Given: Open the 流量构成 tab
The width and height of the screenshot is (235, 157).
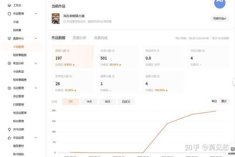Looking at the screenshot, I should 101,38.
